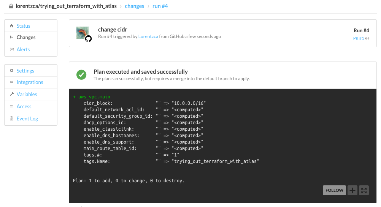Click the link icon next to Integrations
The height and width of the screenshot is (207, 381).
tap(11, 82)
